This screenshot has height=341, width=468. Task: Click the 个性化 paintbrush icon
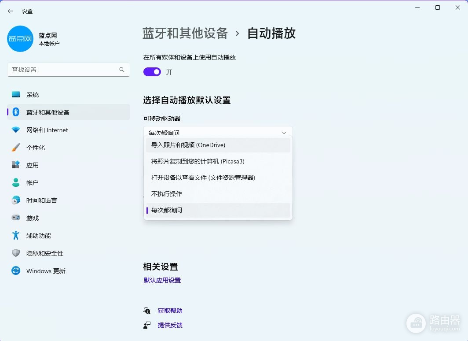coord(16,147)
